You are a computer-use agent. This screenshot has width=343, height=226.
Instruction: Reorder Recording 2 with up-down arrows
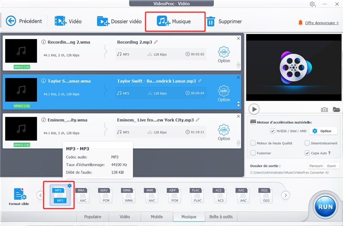(x=239, y=65)
